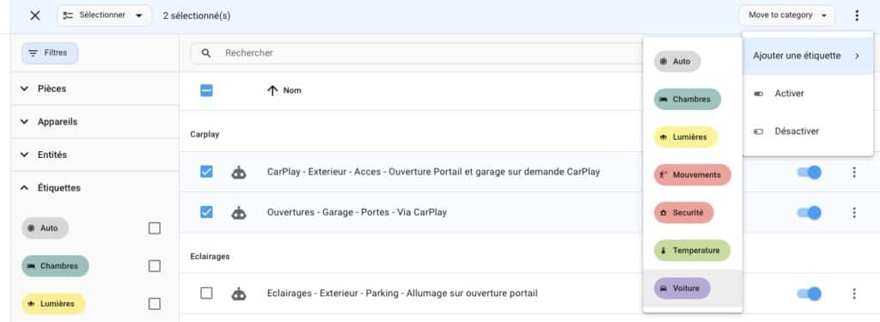Pick the purple Voiture label chip
The width and height of the screenshot is (880, 322).
(x=681, y=289)
